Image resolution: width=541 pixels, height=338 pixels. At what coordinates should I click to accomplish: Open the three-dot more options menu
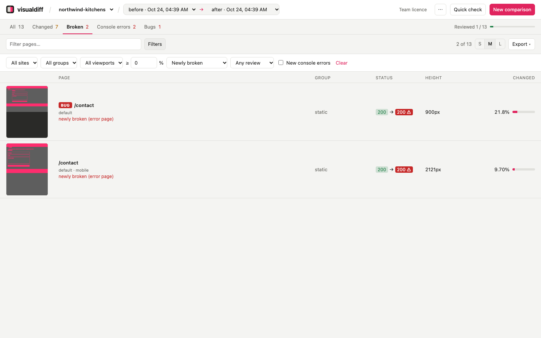(x=440, y=9)
